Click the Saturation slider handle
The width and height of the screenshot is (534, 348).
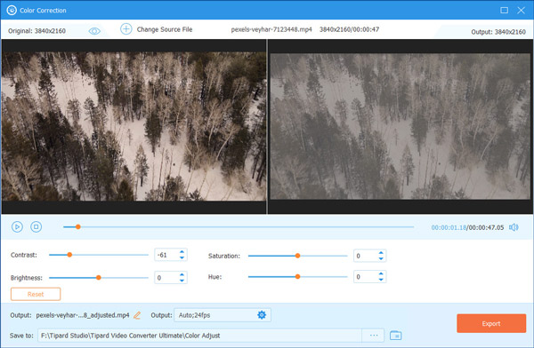[297, 256]
